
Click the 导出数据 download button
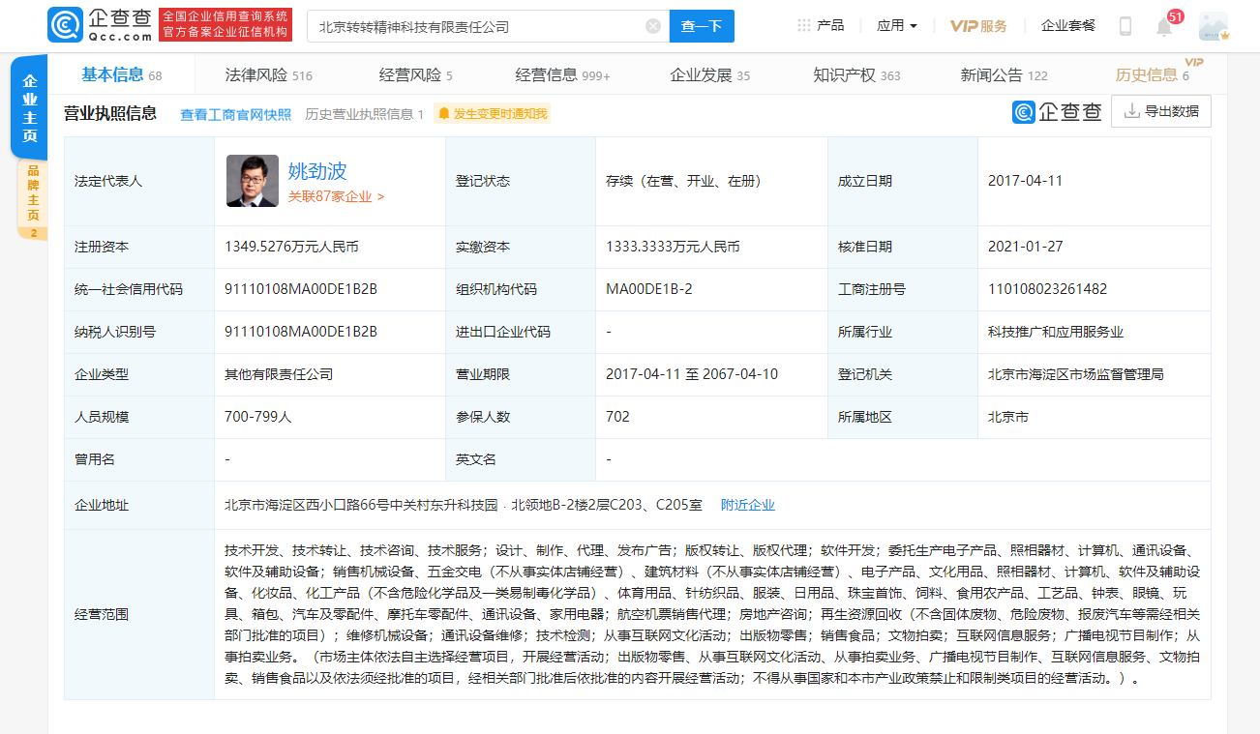[x=1160, y=111]
